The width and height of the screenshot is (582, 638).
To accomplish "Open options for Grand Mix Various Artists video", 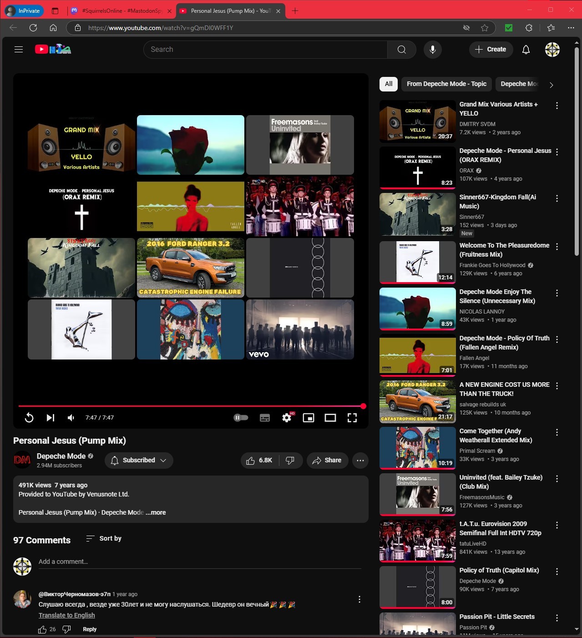I will [557, 106].
